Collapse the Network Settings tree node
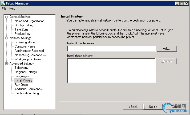The image size is (190, 115). point(7,38)
